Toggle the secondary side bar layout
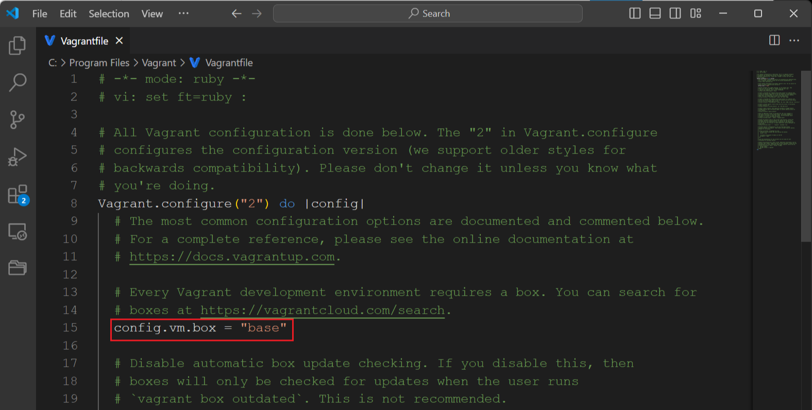Screen dimensions: 812x410 coord(675,13)
